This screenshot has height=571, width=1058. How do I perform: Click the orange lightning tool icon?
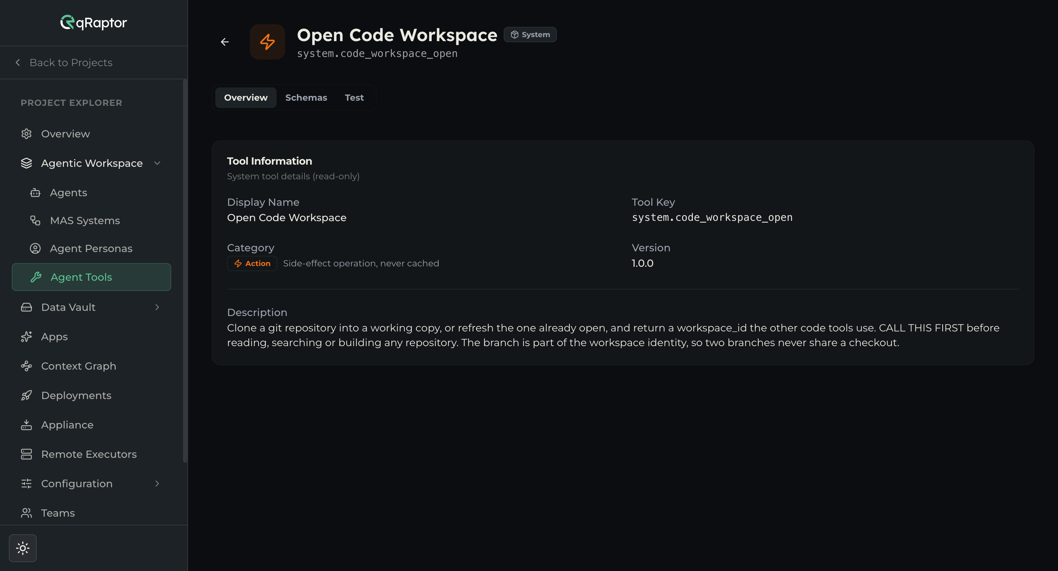267,42
